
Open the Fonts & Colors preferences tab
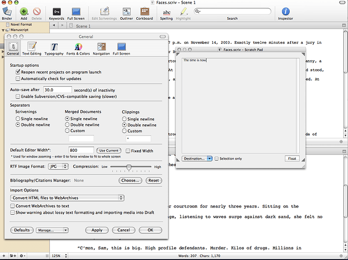point(78,48)
